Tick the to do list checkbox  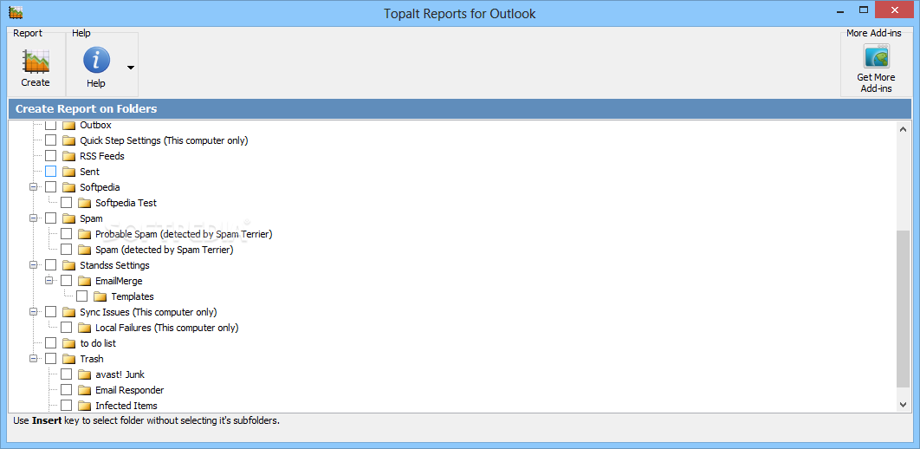click(x=51, y=343)
